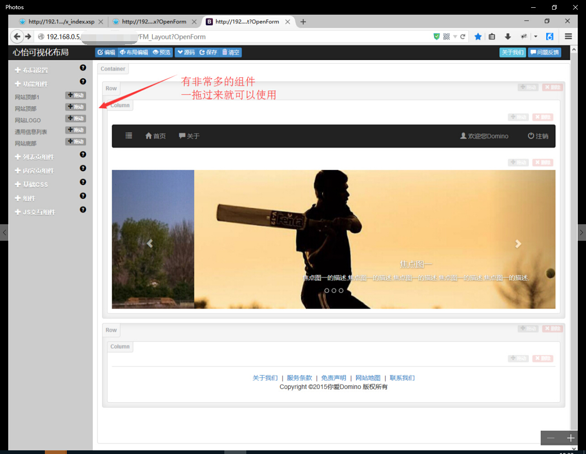The height and width of the screenshot is (454, 586).
Task: Delete the carousel component with 删除
Action: [x=543, y=162]
